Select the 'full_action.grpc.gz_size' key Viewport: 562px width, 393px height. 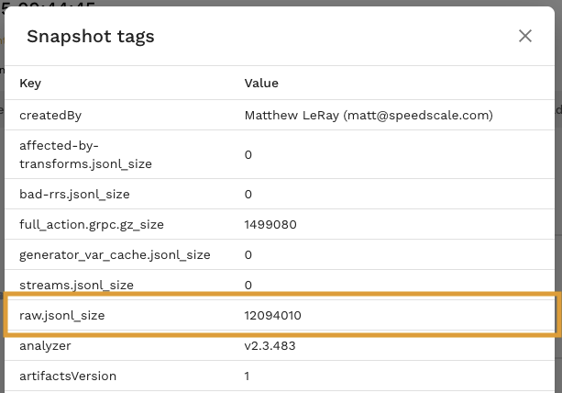click(x=92, y=225)
